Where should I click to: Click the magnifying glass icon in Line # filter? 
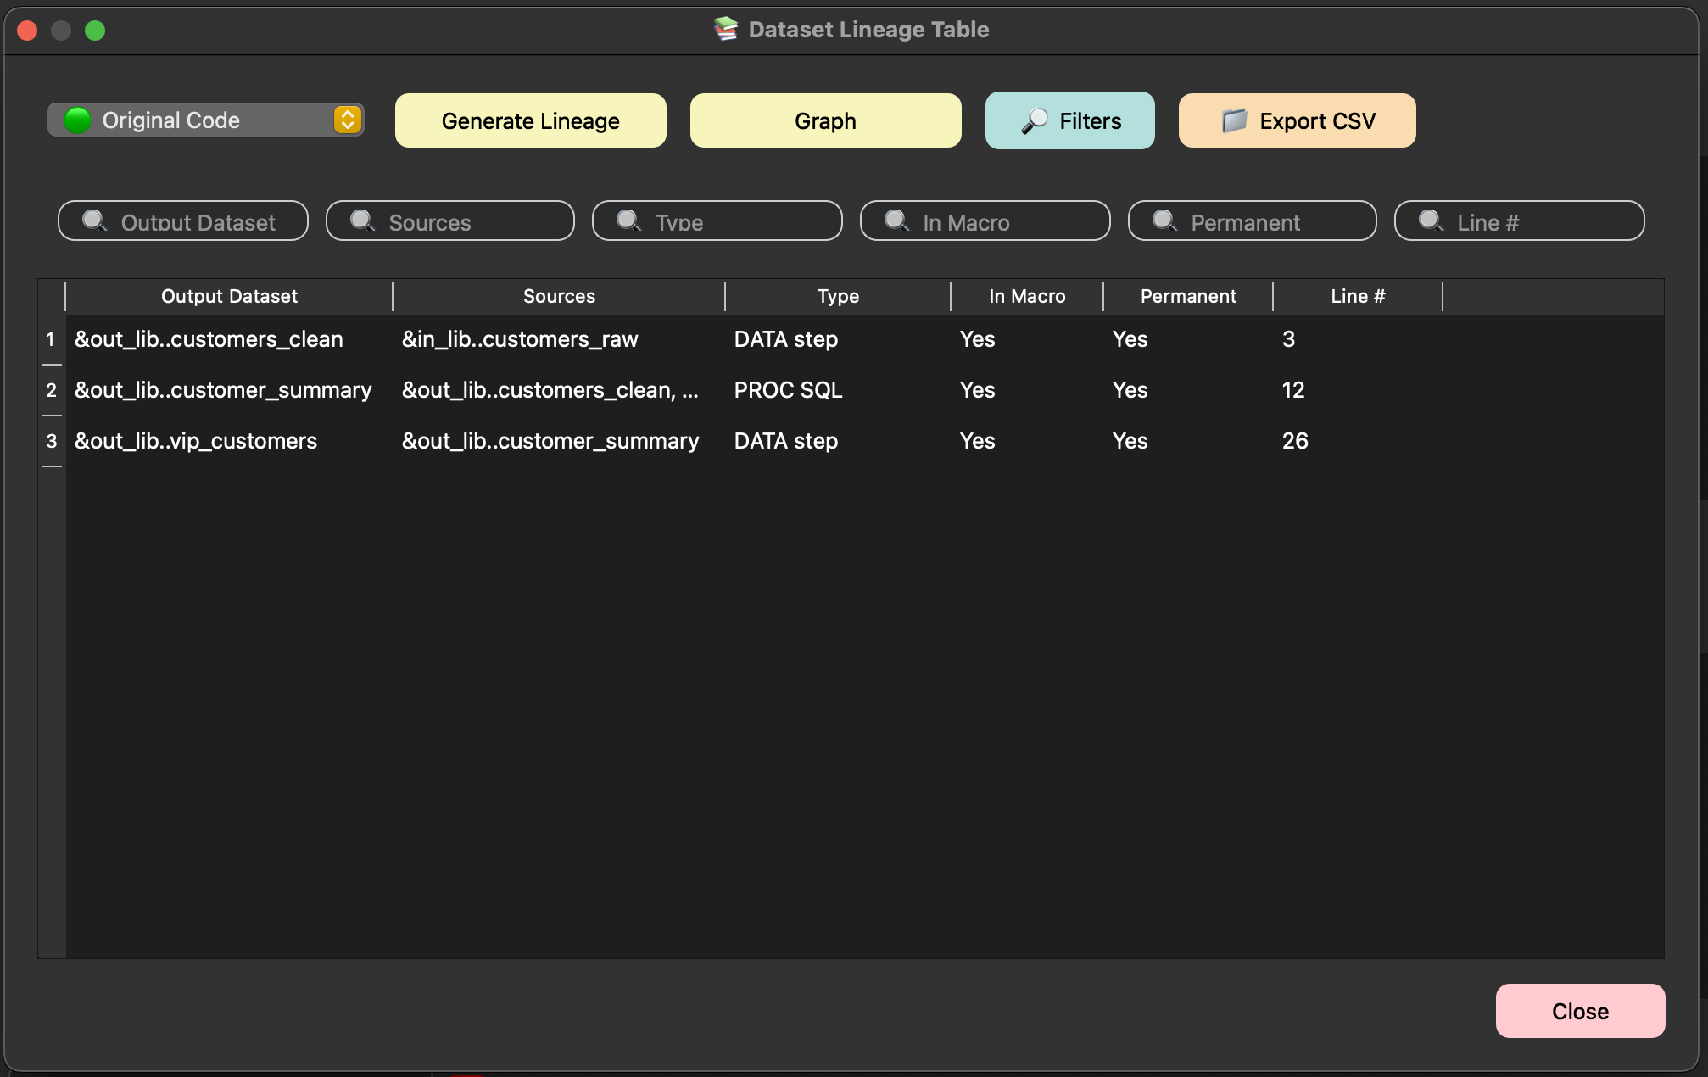1430,221
